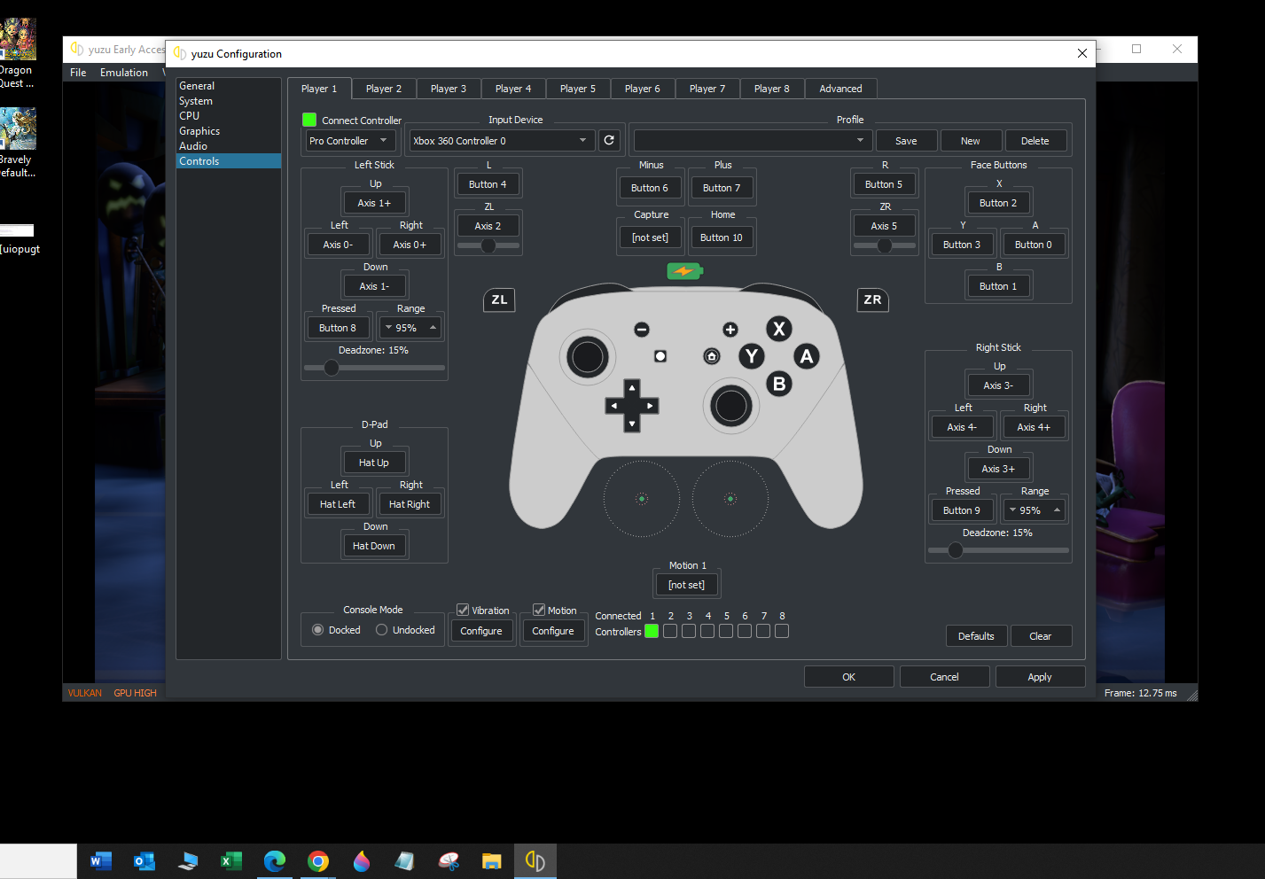
Task: Click the Clear button
Action: pos(1041,636)
